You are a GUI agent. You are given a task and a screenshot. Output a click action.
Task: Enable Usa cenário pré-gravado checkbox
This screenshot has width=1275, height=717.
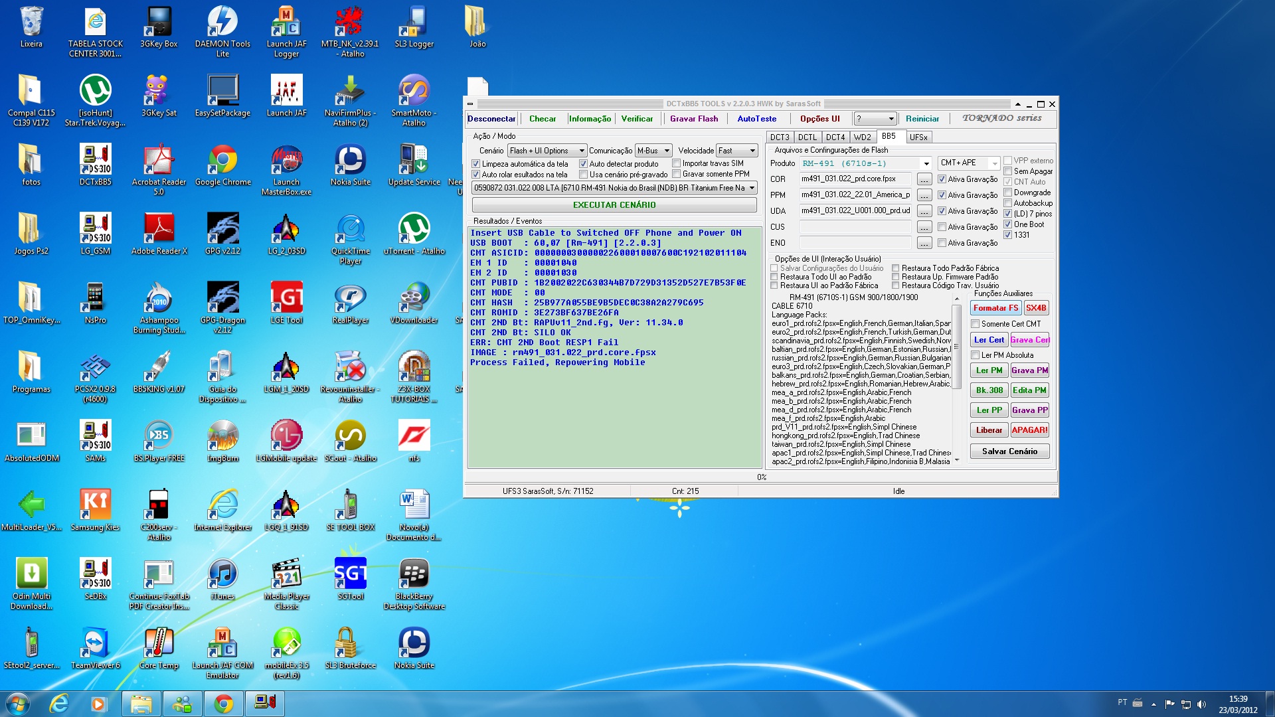[583, 175]
